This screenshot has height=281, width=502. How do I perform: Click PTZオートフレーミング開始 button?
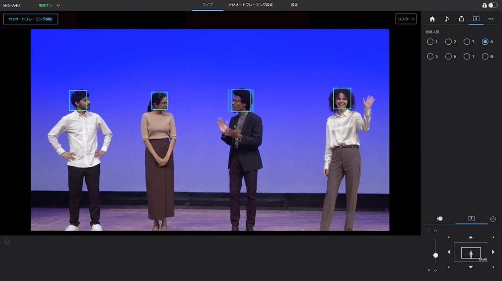point(31,19)
